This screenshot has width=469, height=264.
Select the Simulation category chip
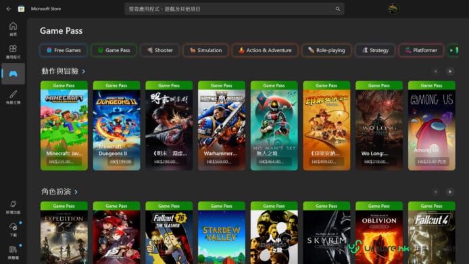click(x=206, y=50)
